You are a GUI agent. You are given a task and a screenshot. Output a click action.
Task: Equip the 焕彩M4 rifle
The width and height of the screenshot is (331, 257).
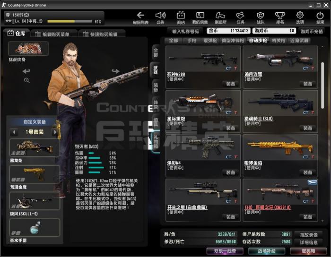coord(231,172)
